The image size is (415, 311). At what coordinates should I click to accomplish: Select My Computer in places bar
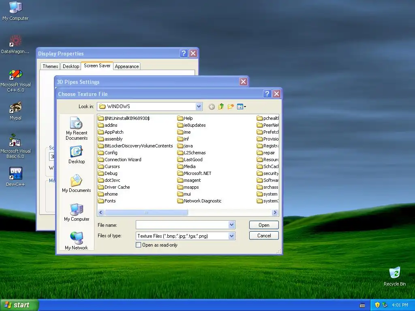point(77,212)
